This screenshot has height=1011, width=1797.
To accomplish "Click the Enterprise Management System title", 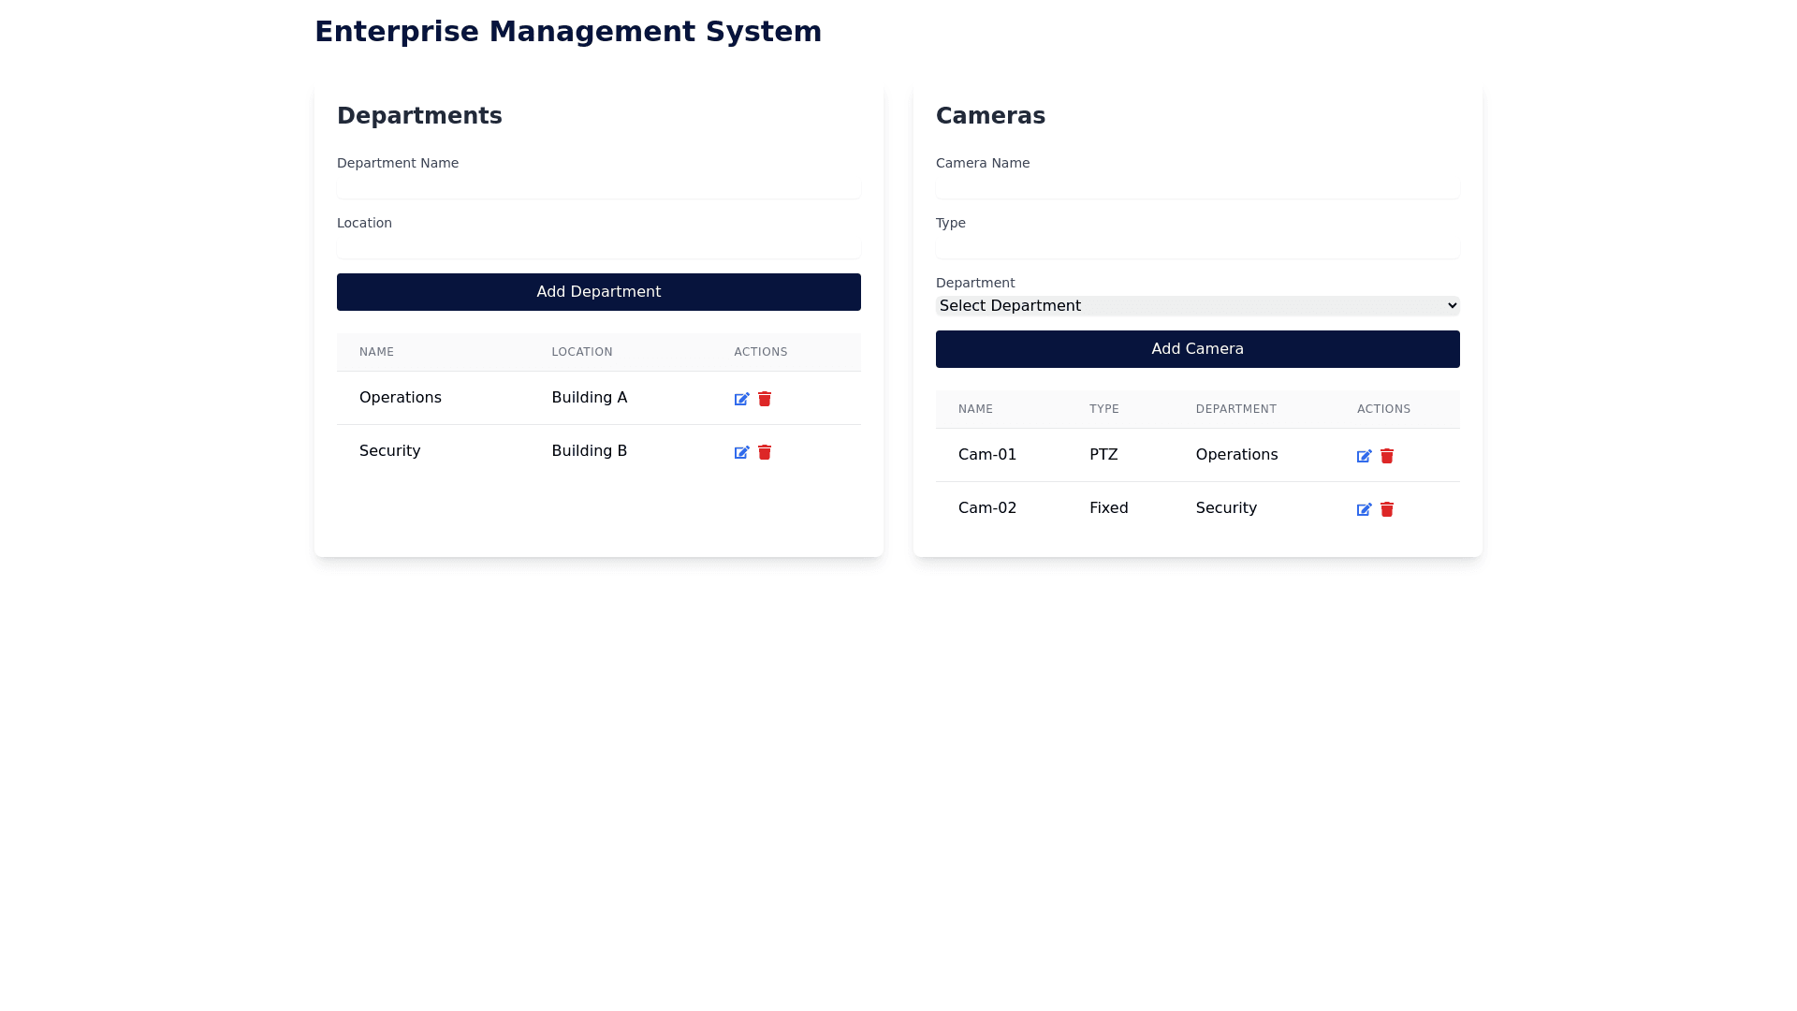I will [x=567, y=32].
